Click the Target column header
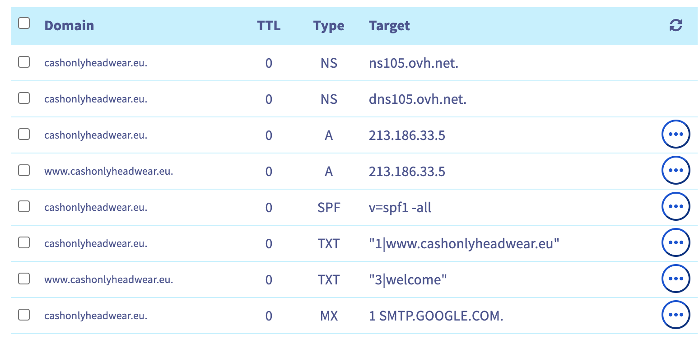Viewport: 699px width, 344px height. click(x=389, y=26)
